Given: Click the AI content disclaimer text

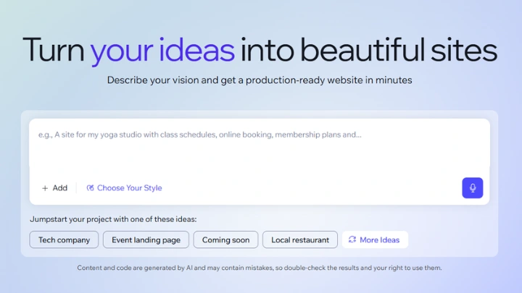Looking at the screenshot, I should coord(259,268).
